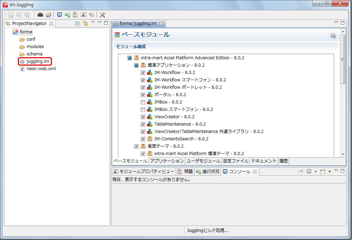Click the wrench and screwdriver tools icon

[102, 15]
